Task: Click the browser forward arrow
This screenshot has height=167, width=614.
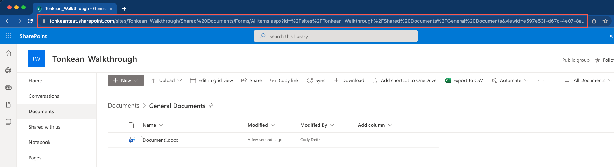Action: [19, 21]
